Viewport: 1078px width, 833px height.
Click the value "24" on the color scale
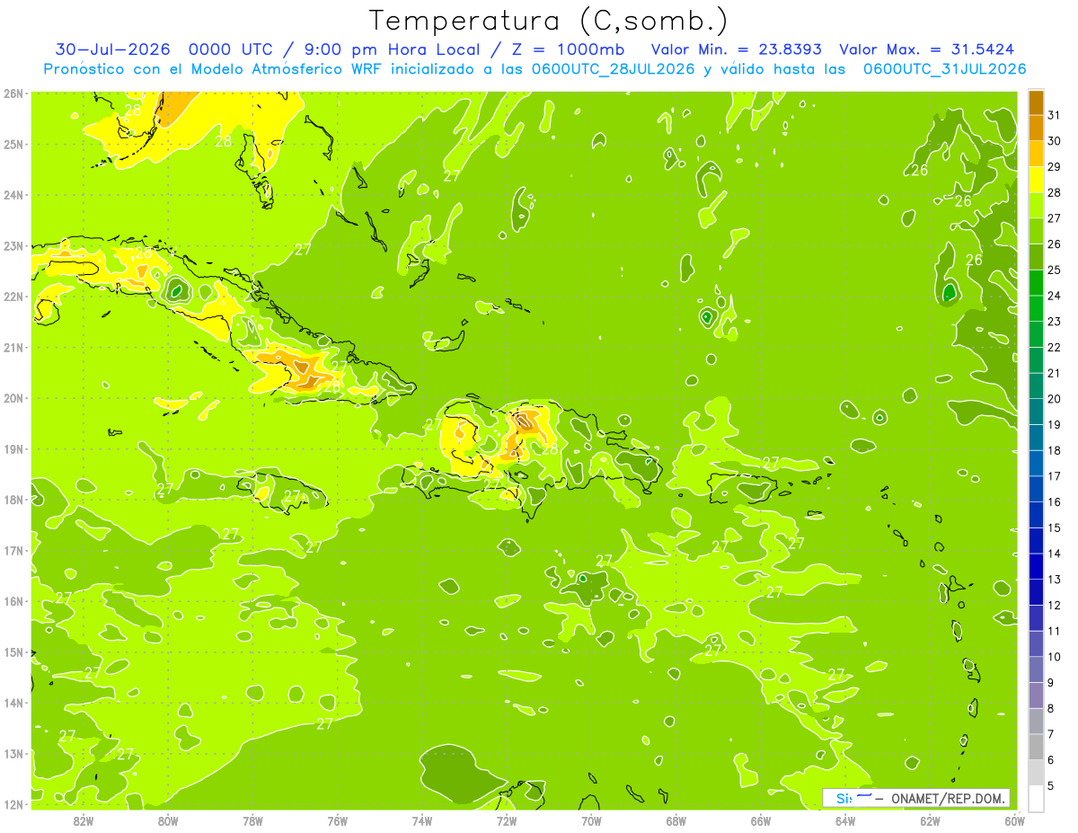1055,296
